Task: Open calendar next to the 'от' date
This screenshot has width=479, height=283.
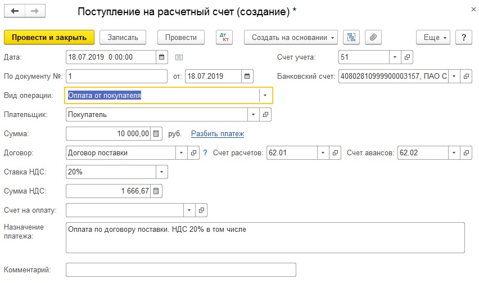Action: (247, 77)
